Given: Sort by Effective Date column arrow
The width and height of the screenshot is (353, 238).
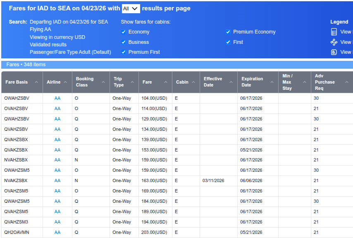Looking at the screenshot, I should (x=231, y=82).
